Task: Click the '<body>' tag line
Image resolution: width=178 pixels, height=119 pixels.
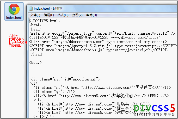Action: pos(35,62)
